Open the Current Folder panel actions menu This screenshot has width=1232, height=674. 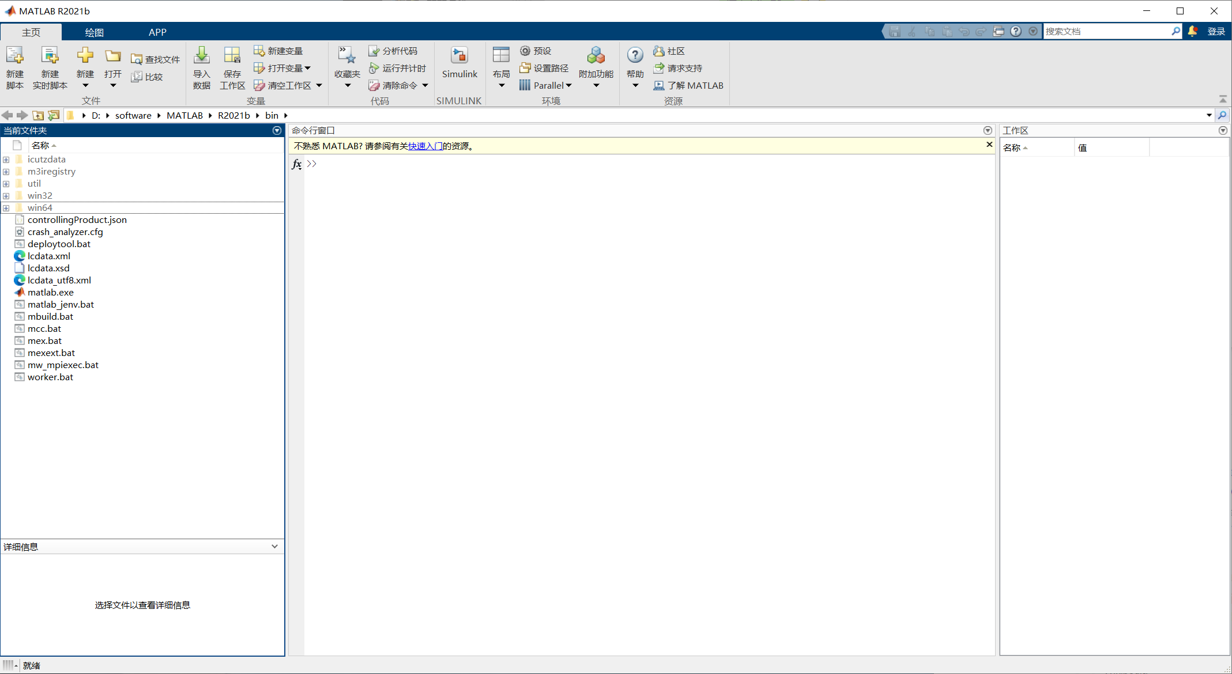pyautogui.click(x=277, y=131)
